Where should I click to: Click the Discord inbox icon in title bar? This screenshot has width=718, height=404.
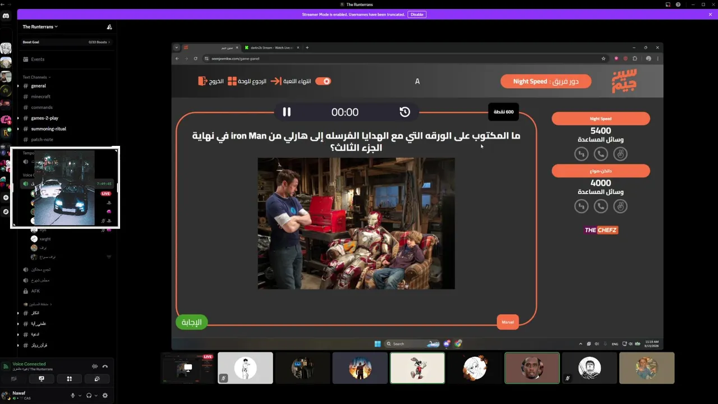coord(668,4)
